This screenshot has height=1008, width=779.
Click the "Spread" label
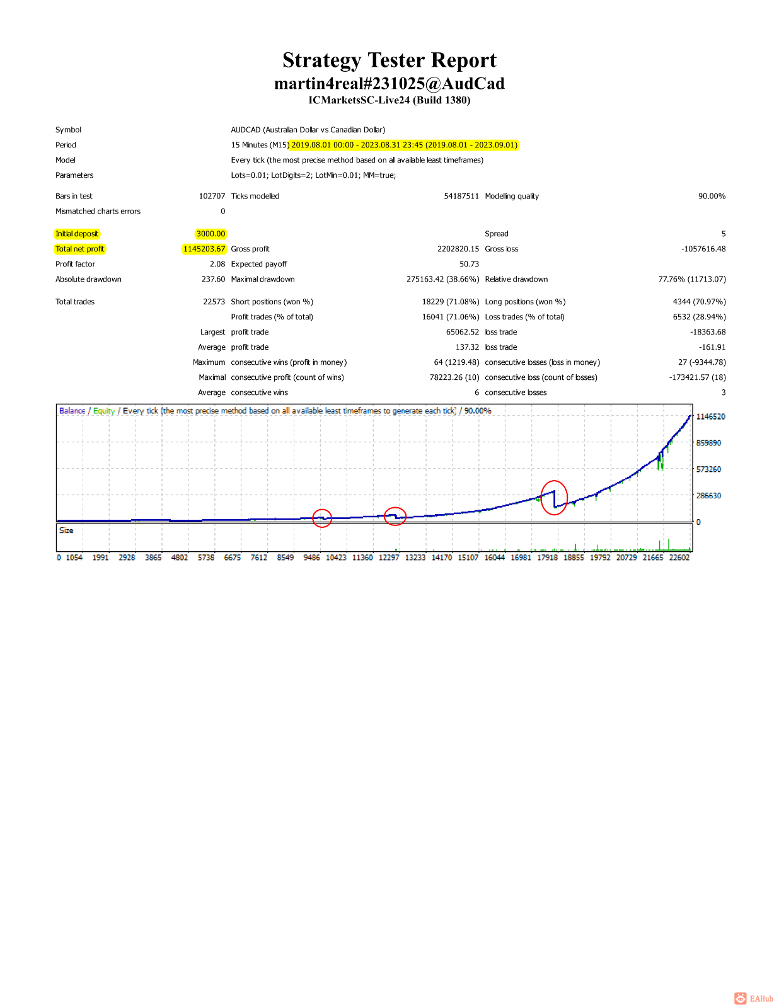pos(497,234)
